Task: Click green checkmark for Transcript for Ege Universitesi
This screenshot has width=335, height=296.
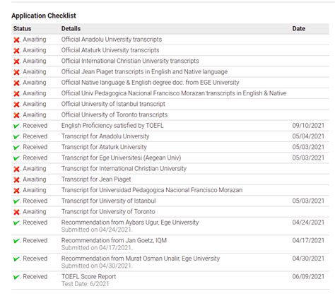Action: 16,158
